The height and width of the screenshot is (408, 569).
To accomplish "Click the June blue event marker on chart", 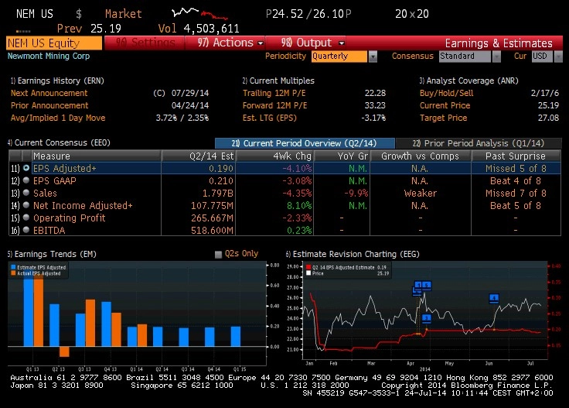I will click(494, 299).
